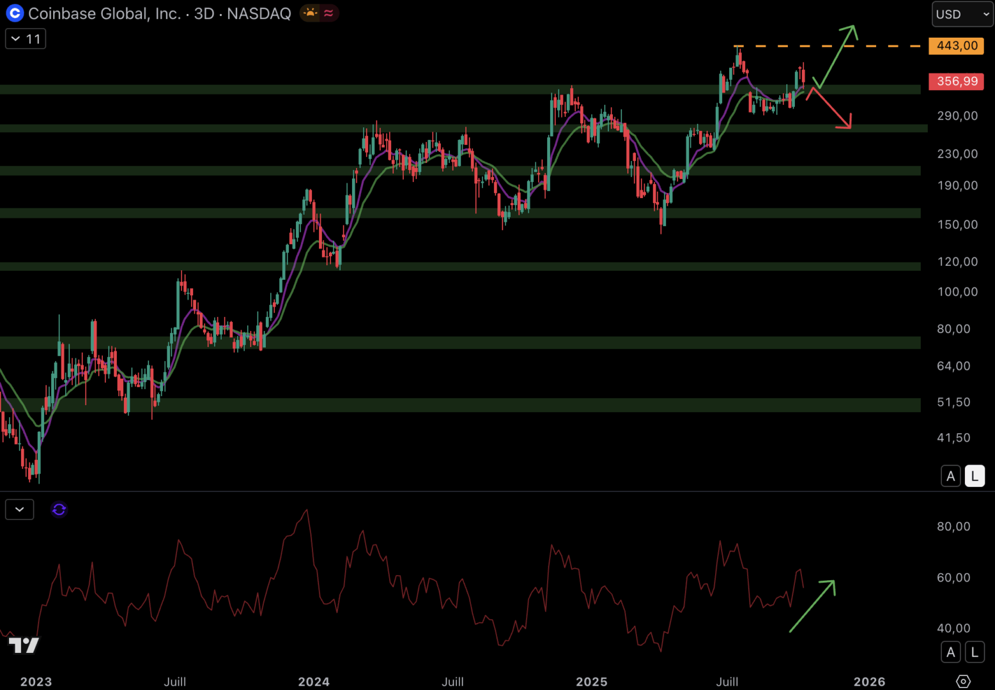
Task: Click the orange 443,00 price label
Action: [x=956, y=46]
